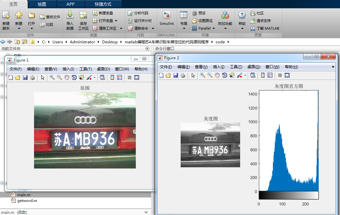
Task: Expand the 清除工作区 dropdown arrow
Action: pyautogui.click(x=121, y=28)
